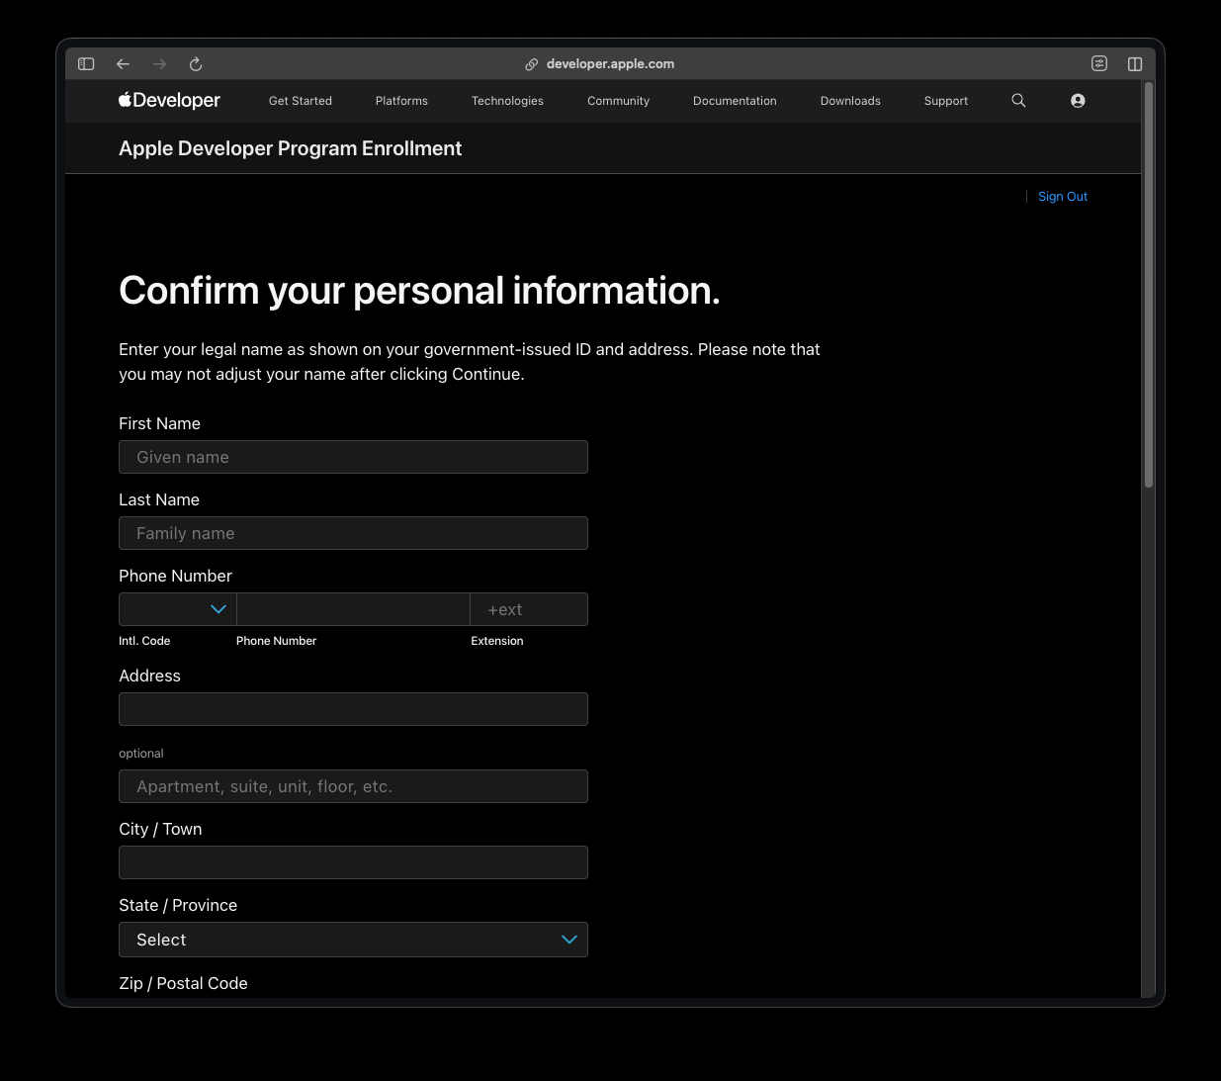Open search with magnifying glass icon
This screenshot has height=1081, width=1221.
coord(1018,100)
